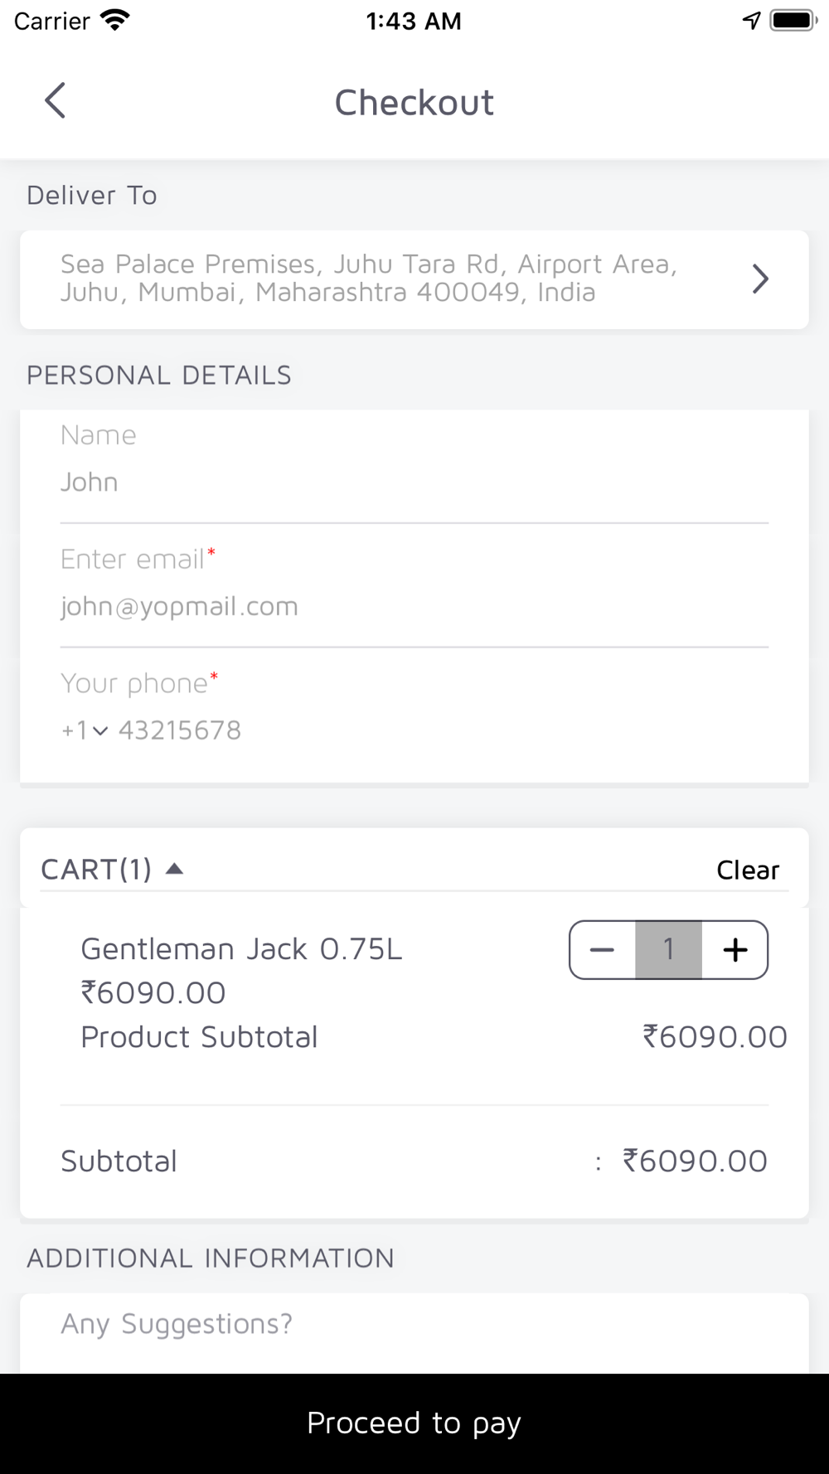Tap the Gentleman Jack 0.75L item
Screen dimensions: 829x1474
[241, 948]
